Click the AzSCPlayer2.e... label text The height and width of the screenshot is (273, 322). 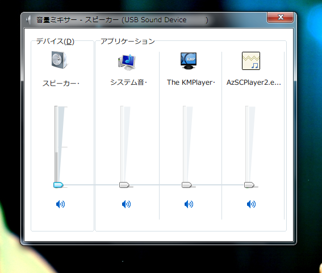pyautogui.click(x=254, y=82)
